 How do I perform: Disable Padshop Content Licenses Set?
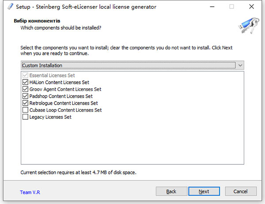[25, 96]
